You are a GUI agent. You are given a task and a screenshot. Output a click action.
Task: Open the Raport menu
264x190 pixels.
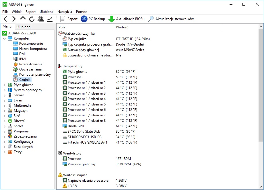[30, 11]
